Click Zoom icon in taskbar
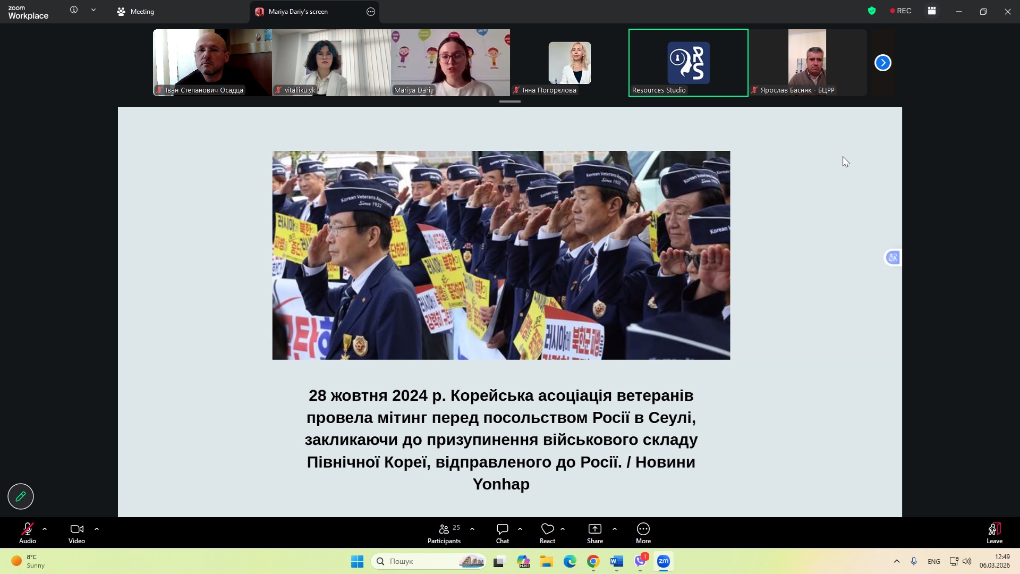Screen dimensions: 1020x574 click(664, 561)
